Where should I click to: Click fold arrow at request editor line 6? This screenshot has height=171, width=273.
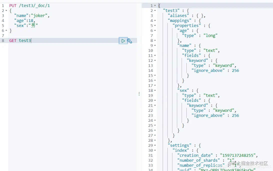click(x=6, y=30)
